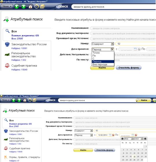Image resolution: width=156 pixels, height=162 pixels.
Task: Choose Вне периода from date dropdown list
Action: (103, 64)
